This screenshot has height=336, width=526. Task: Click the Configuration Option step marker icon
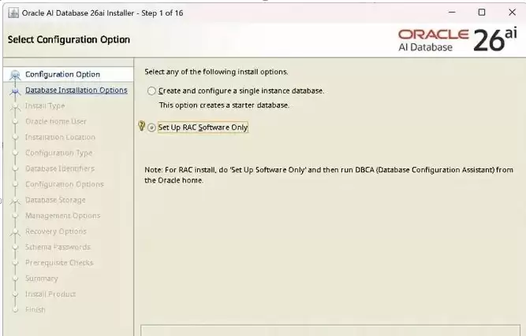click(x=15, y=75)
